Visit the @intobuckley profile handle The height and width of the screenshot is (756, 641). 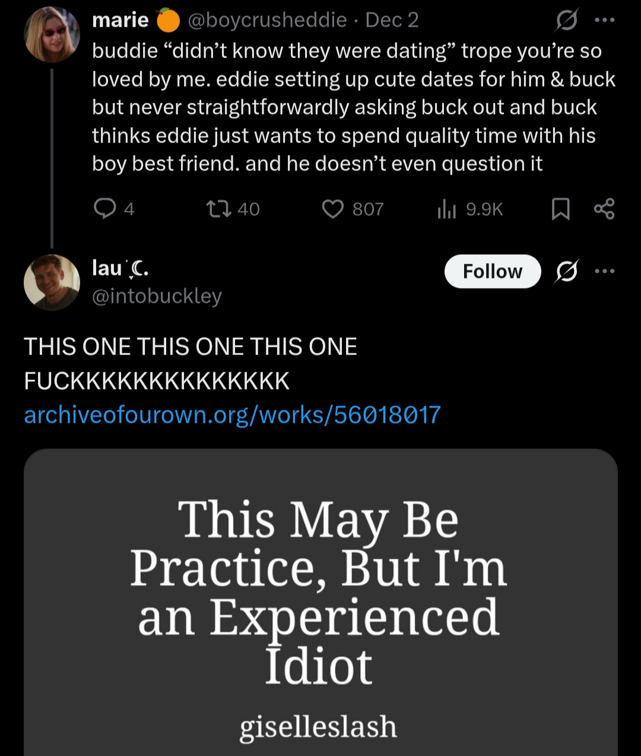tap(157, 296)
